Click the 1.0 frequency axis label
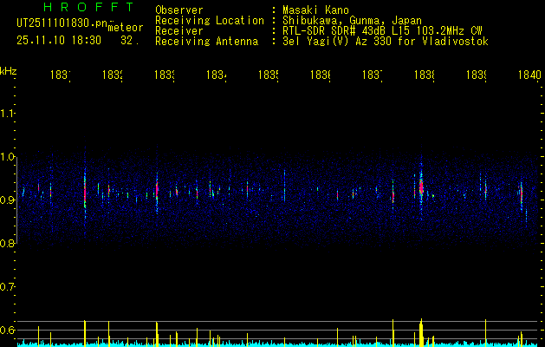This screenshot has height=347, width=545. coord(7,157)
